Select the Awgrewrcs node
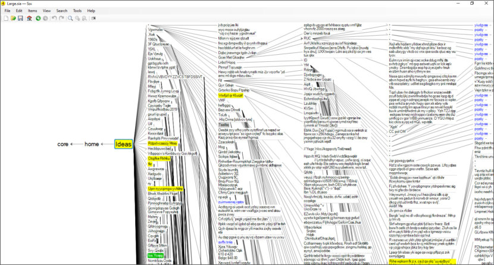The image size is (494, 265). coord(156,169)
